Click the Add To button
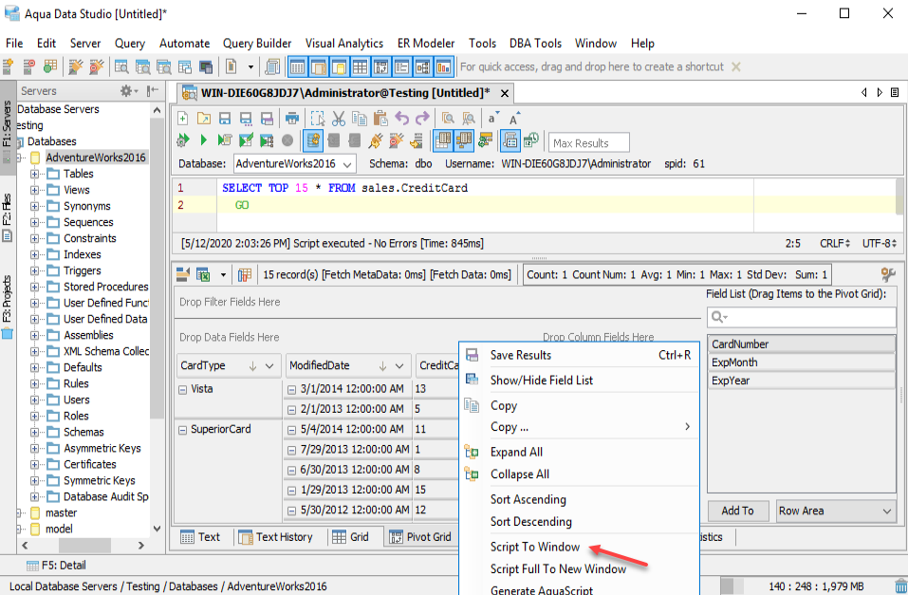This screenshot has width=908, height=595. [737, 511]
